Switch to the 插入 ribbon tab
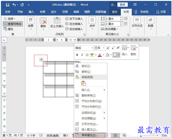Image resolution: width=172 pixels, height=139 pixels. (x=31, y=12)
